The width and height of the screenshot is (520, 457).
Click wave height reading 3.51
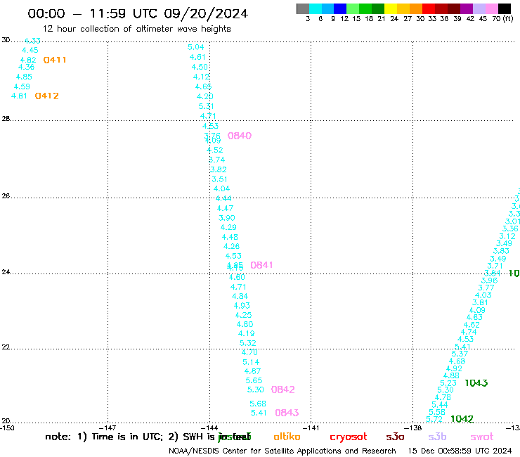point(219,179)
